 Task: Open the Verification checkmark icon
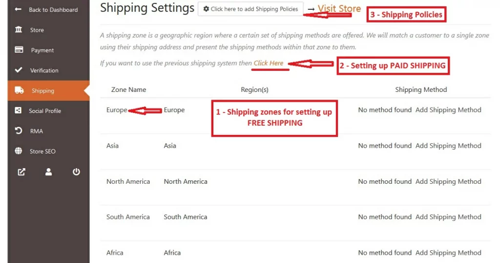click(x=19, y=70)
